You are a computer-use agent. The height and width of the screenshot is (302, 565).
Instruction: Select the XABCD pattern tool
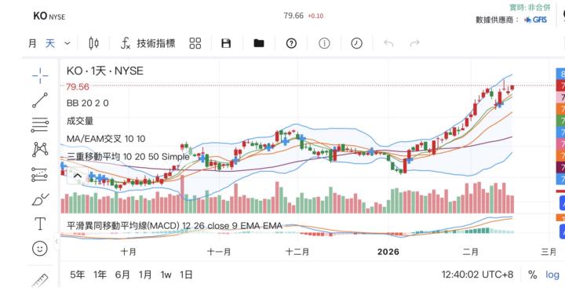(40, 149)
